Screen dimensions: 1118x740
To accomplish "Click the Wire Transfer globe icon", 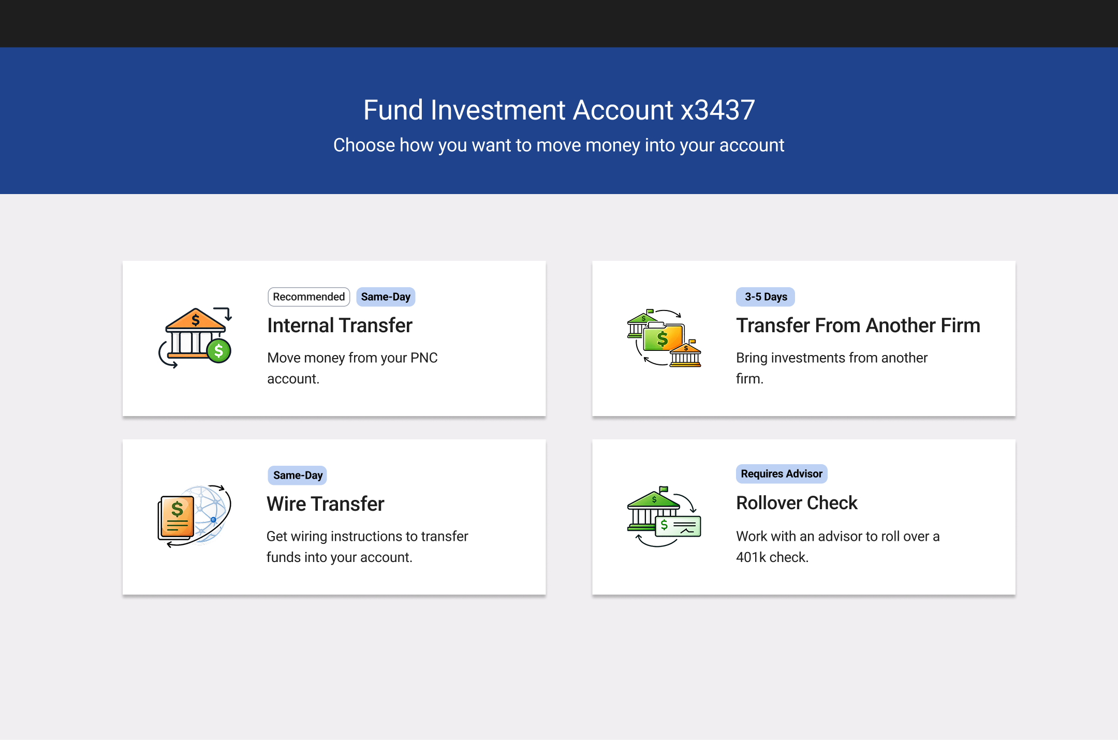I will [x=195, y=516].
